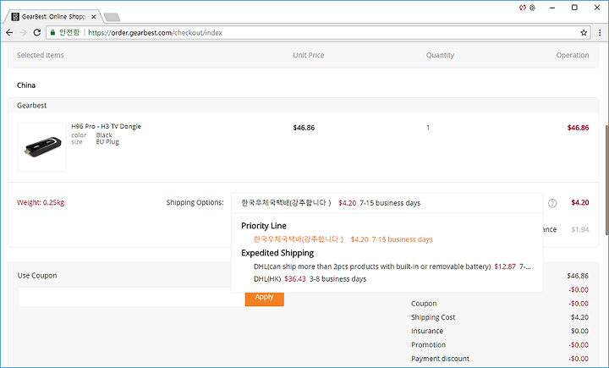Click the page vertical scrollbar
This screenshot has width=609, height=368.
(606, 180)
